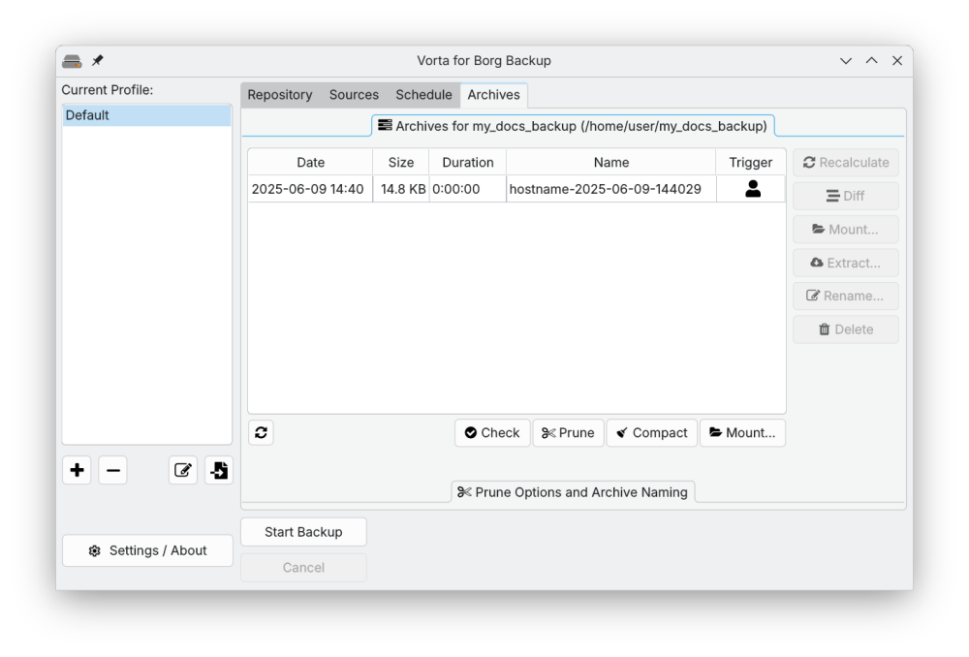
Task: Click the Vorta app icon in title bar
Action: 72,61
